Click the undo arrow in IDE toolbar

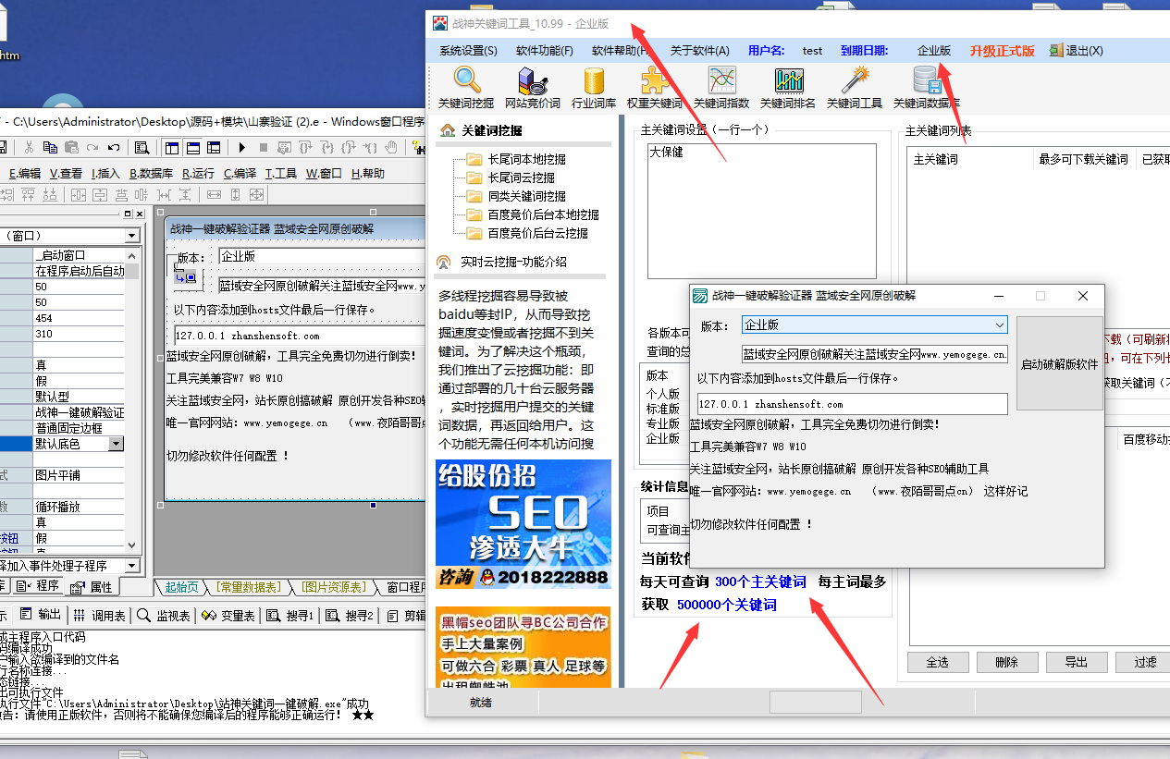click(x=114, y=147)
